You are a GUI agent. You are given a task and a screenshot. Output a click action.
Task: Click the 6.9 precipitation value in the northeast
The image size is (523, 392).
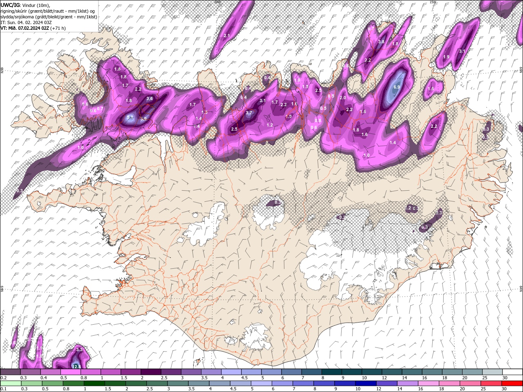click(x=396, y=87)
